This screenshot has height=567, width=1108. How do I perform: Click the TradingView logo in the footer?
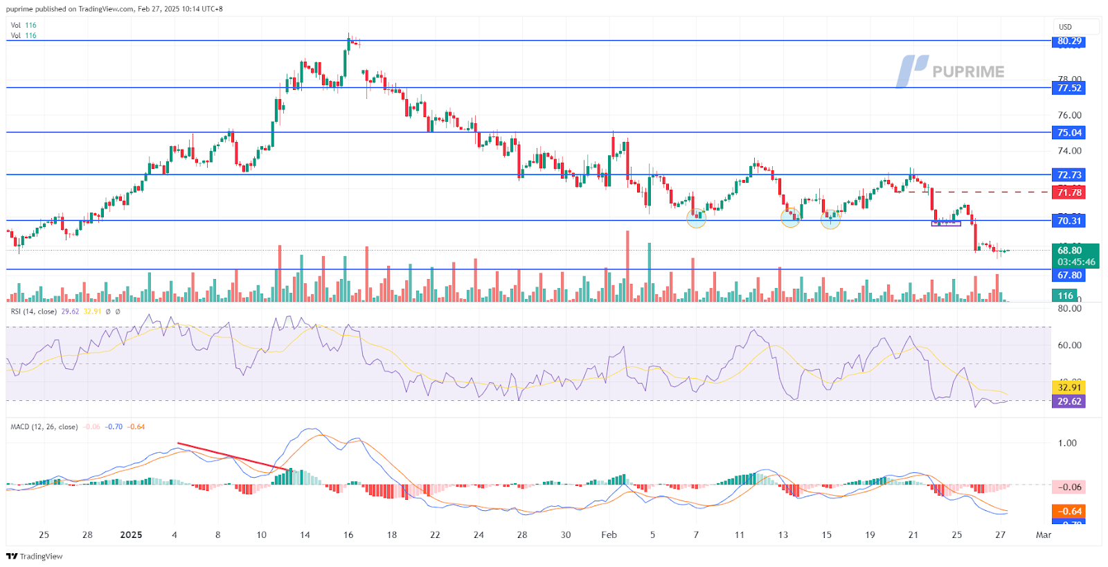[x=35, y=556]
